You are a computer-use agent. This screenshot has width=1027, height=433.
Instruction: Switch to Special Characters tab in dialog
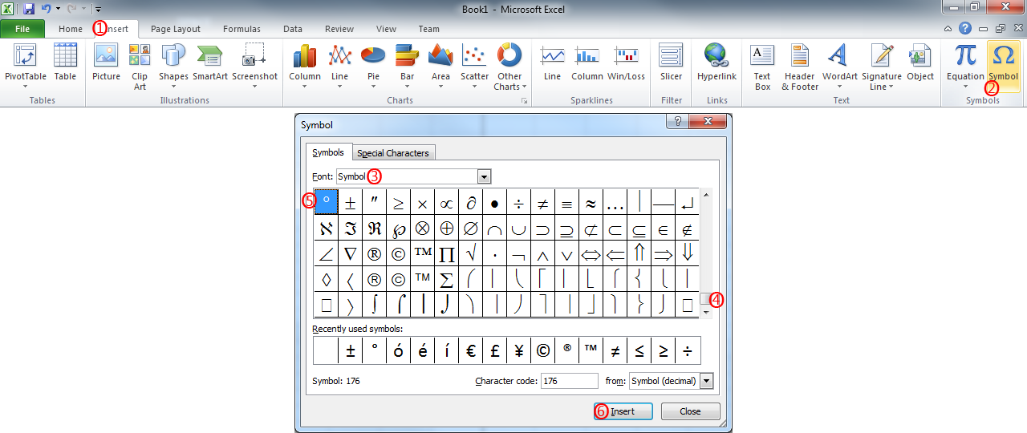(x=393, y=153)
